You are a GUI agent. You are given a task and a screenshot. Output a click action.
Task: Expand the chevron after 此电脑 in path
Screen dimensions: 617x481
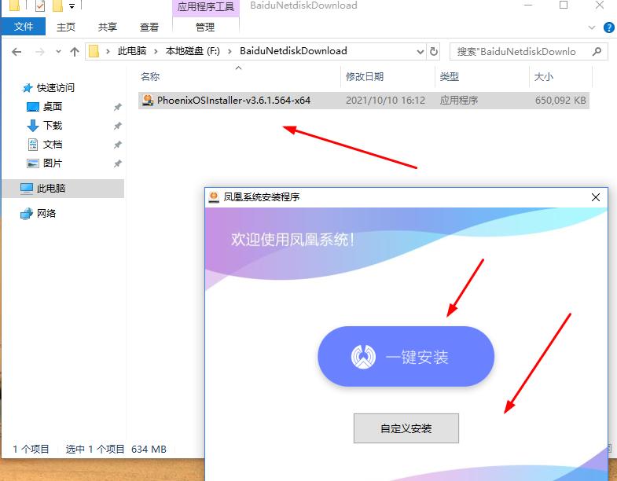click(156, 51)
